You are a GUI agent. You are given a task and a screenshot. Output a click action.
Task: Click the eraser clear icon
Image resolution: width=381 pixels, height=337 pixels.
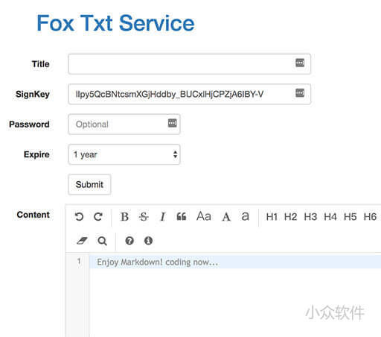[82, 241]
